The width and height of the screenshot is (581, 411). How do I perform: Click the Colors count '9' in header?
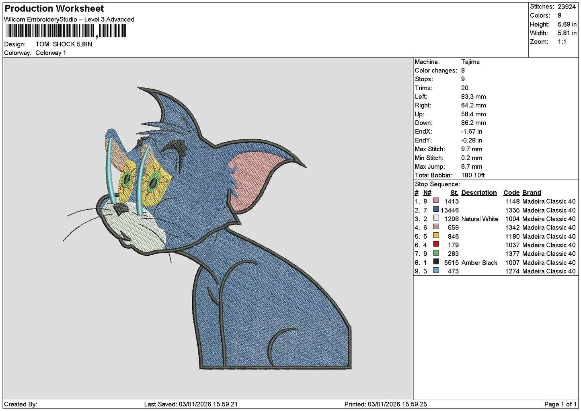tap(560, 16)
